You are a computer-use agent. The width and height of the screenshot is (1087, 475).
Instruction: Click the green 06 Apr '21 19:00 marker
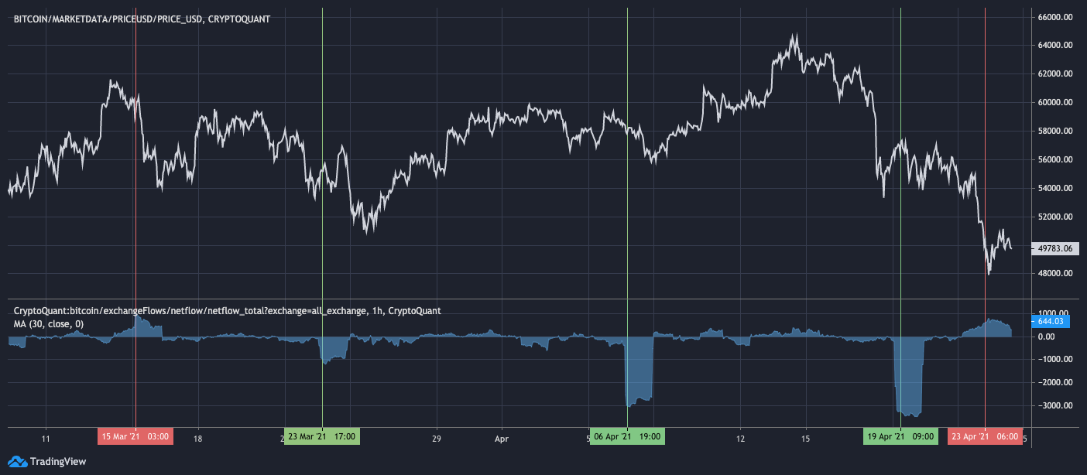tap(627, 437)
